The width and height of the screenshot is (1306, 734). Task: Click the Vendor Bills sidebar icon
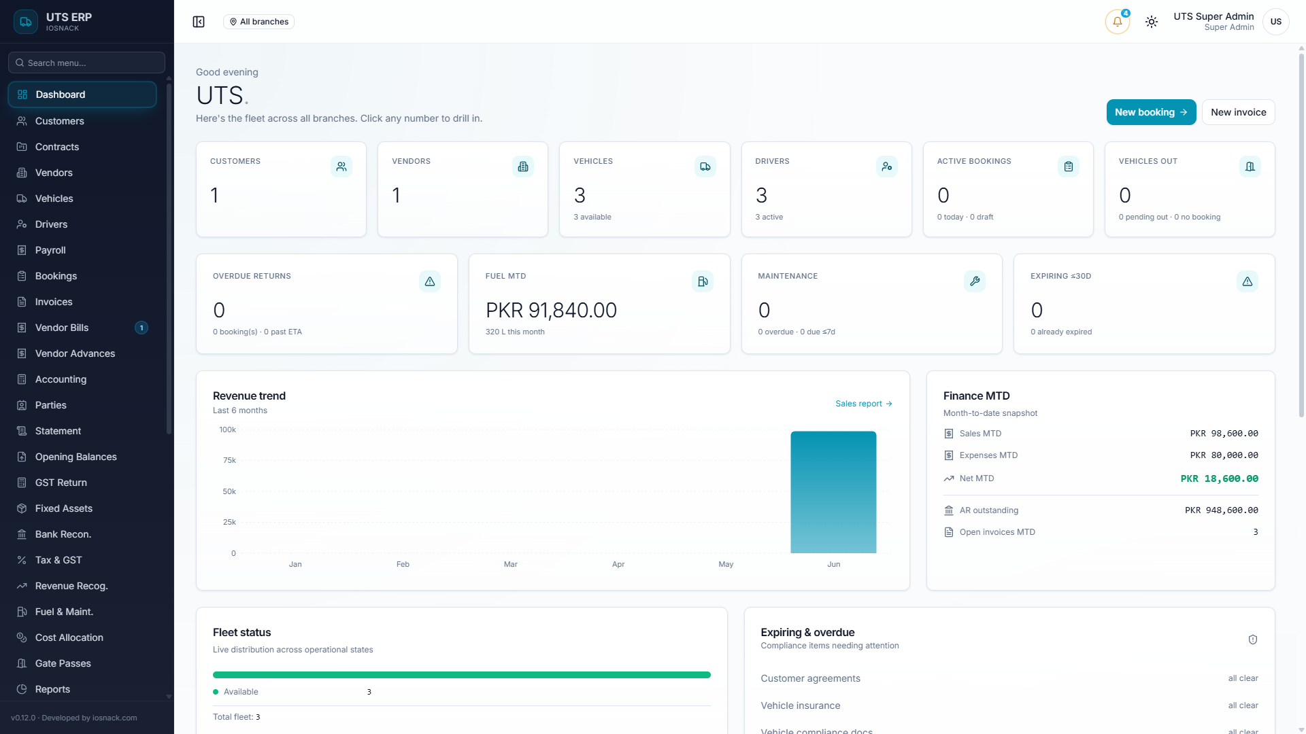tap(22, 328)
